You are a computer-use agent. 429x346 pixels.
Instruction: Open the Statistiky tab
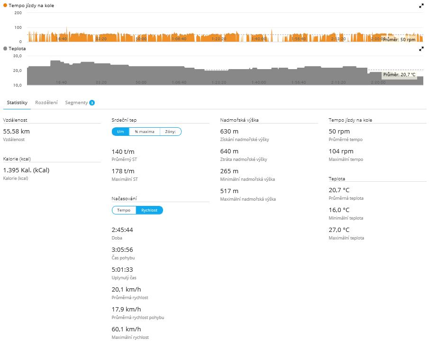tap(17, 103)
